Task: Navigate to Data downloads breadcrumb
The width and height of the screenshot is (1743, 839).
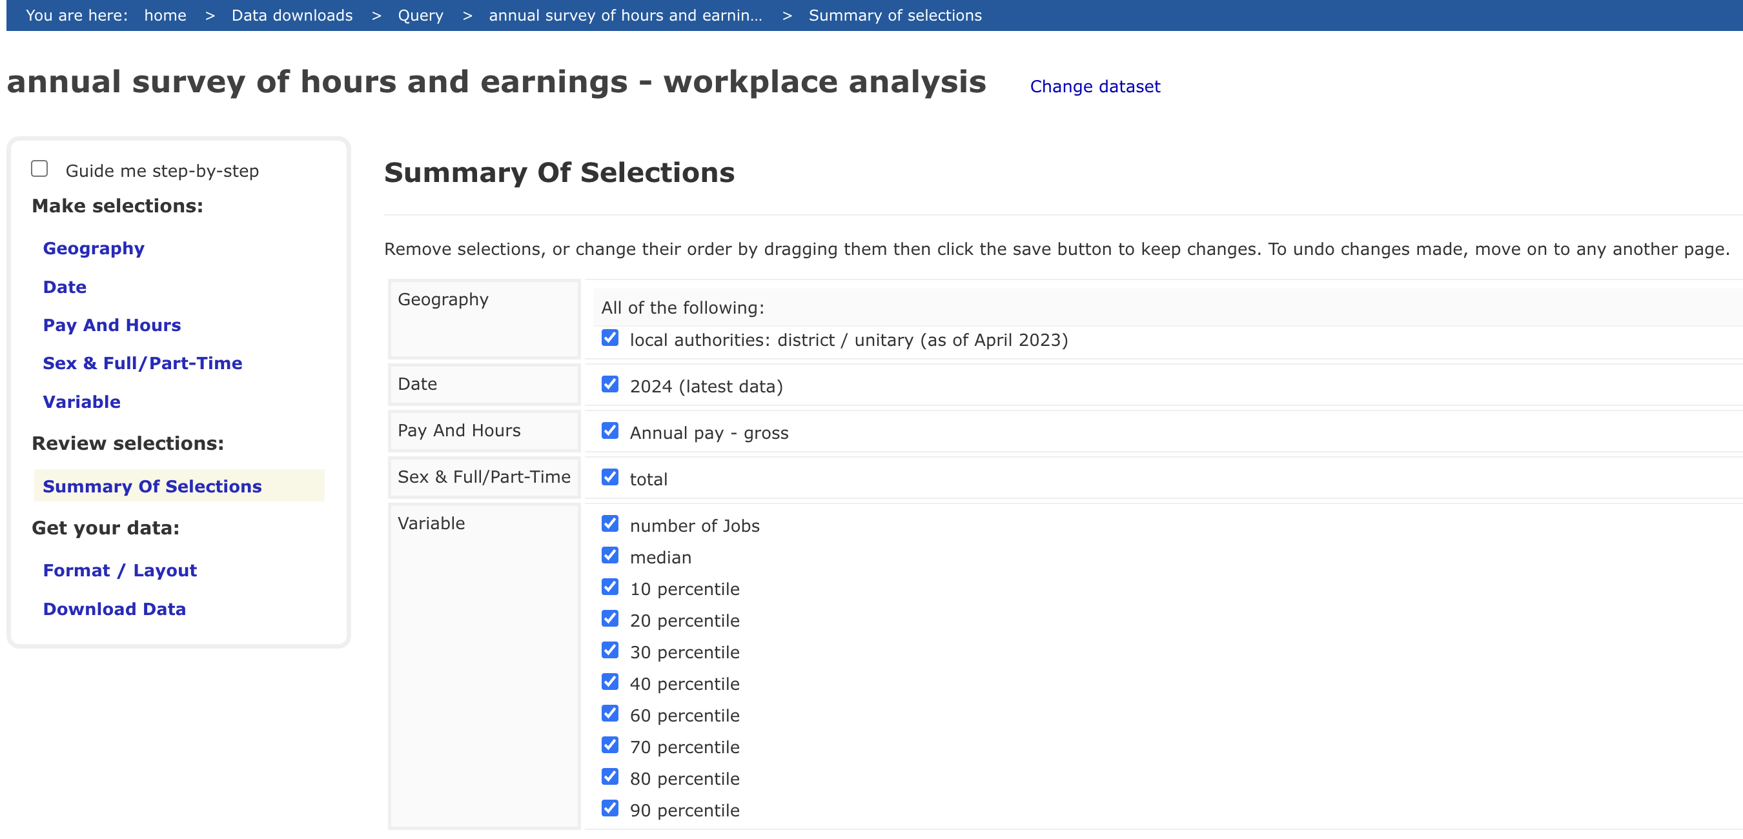Action: [x=292, y=15]
